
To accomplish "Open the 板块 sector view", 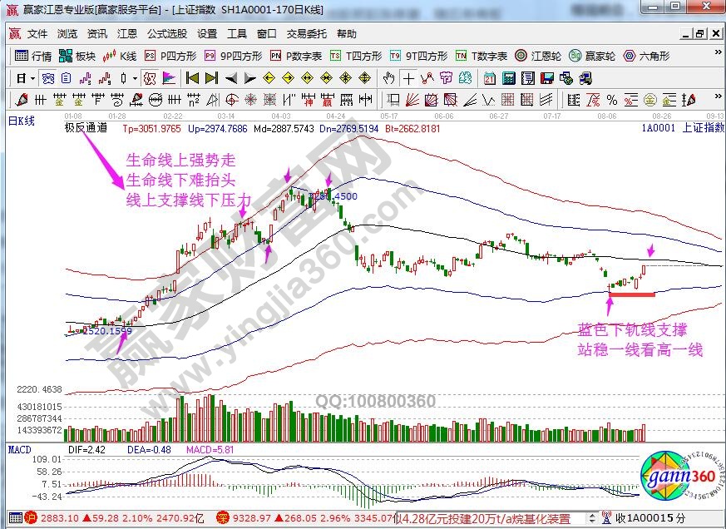I will tap(77, 56).
